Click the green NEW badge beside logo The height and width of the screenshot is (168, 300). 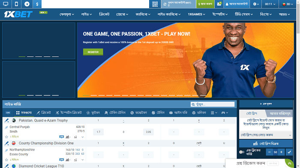pos(43,12)
